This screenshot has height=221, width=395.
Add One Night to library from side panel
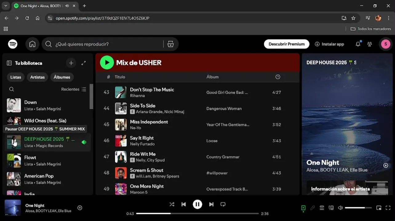pyautogui.click(x=386, y=165)
